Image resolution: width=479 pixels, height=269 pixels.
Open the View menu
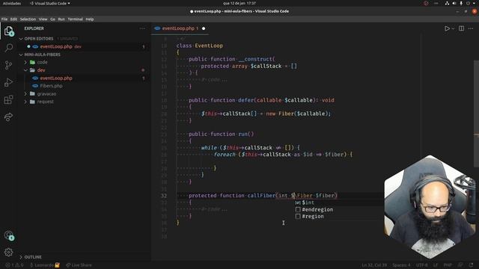click(x=43, y=19)
